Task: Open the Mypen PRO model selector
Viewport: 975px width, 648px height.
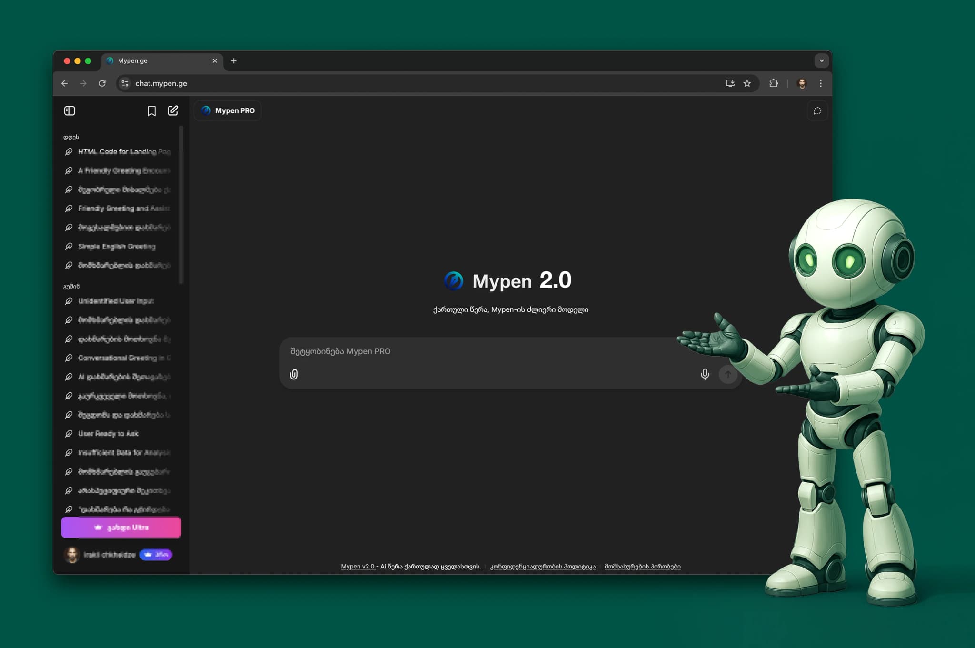Action: click(227, 110)
